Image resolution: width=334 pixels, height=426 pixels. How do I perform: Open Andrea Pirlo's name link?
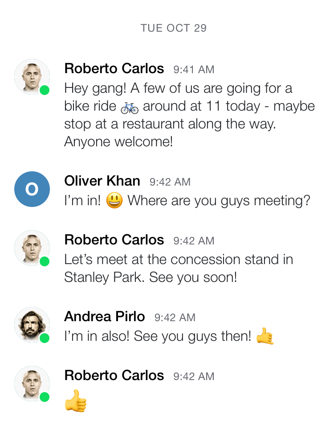(x=104, y=317)
